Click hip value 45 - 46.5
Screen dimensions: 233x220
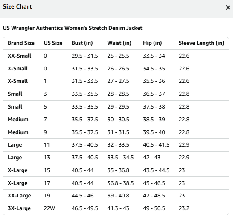point(154,183)
